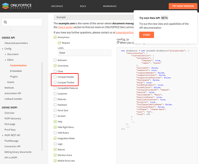Image resolution: width=199 pixels, height=164 pixels.
Task: Open Embedded in the sidebar
Action: [x=16, y=71]
